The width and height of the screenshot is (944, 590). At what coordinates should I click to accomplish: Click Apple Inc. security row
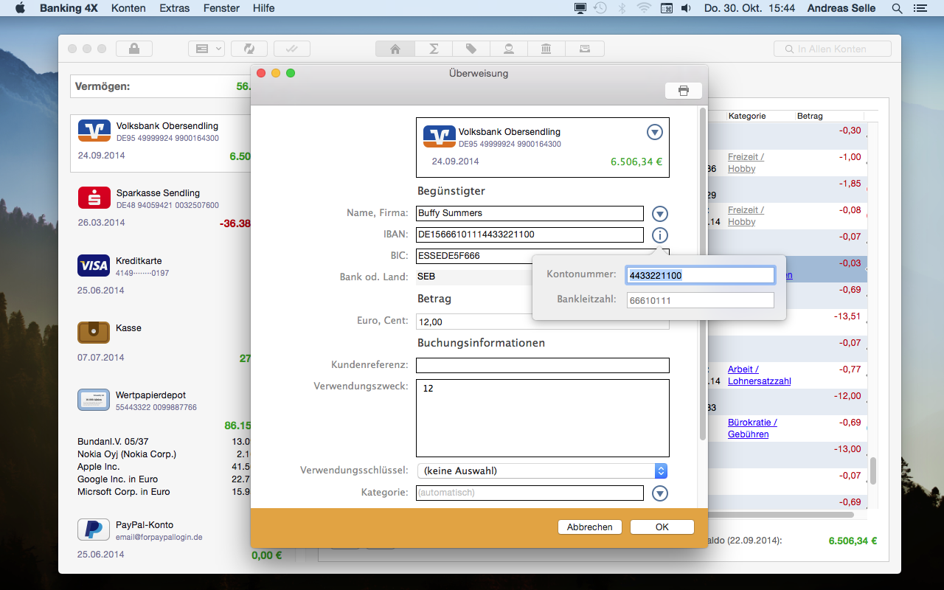coord(164,467)
